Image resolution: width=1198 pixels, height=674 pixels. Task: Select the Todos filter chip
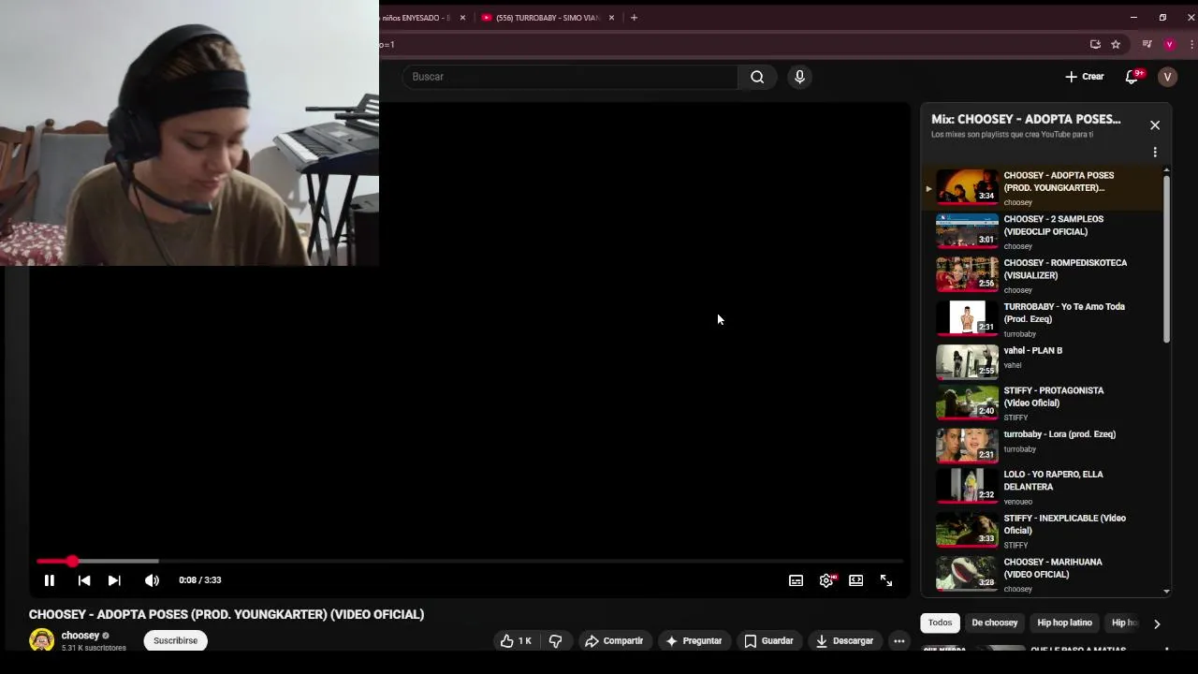pos(940,623)
